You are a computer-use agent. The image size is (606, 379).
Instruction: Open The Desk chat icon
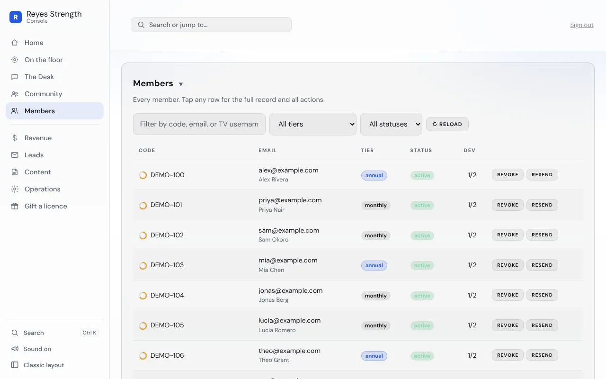(x=15, y=77)
